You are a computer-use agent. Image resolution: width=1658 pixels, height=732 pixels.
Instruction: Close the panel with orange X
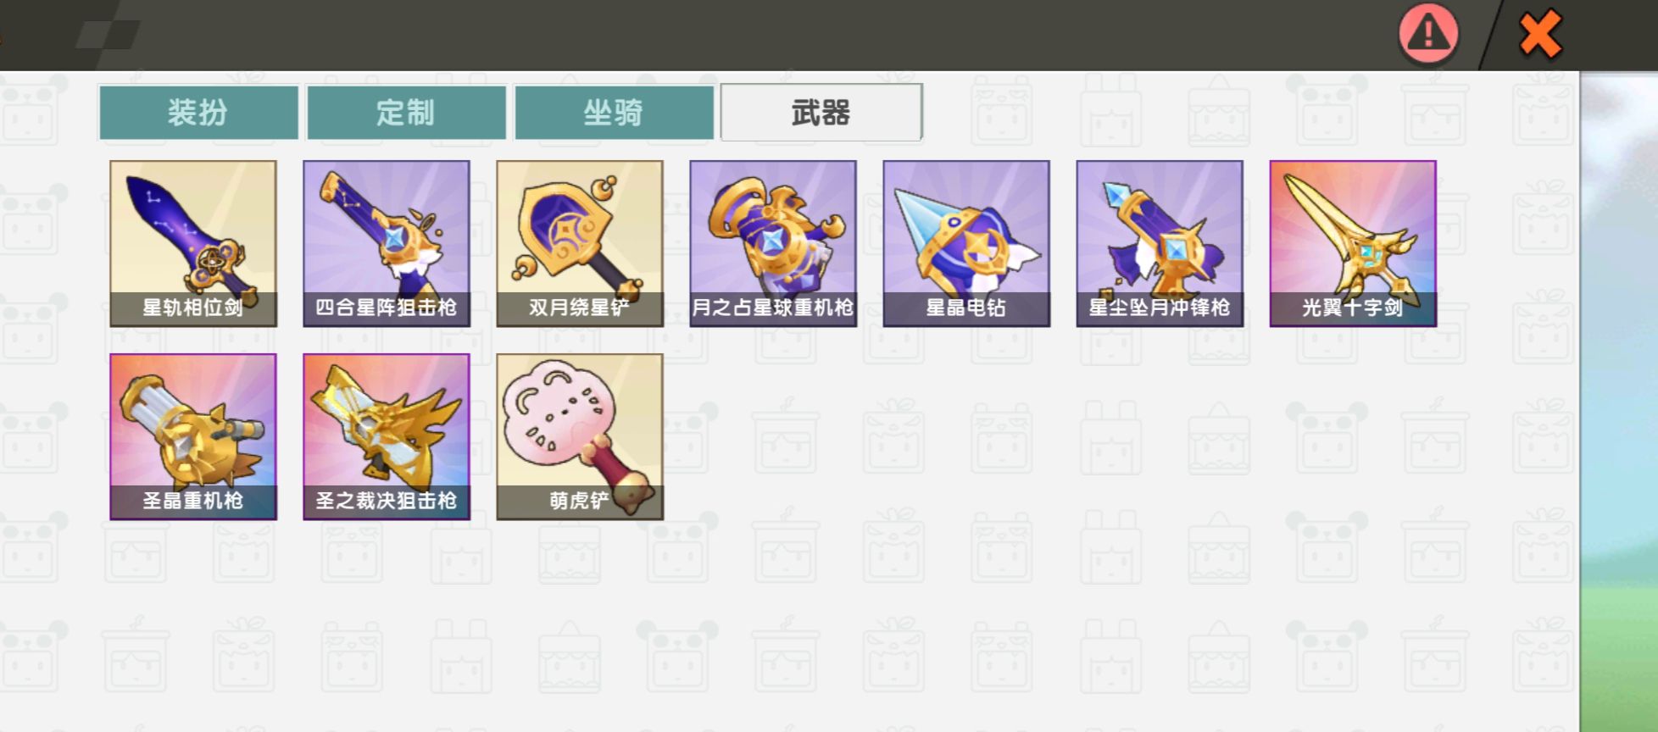[x=1540, y=34]
